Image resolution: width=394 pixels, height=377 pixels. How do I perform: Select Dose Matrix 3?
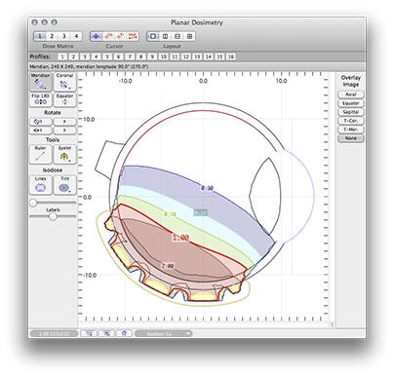coord(63,36)
